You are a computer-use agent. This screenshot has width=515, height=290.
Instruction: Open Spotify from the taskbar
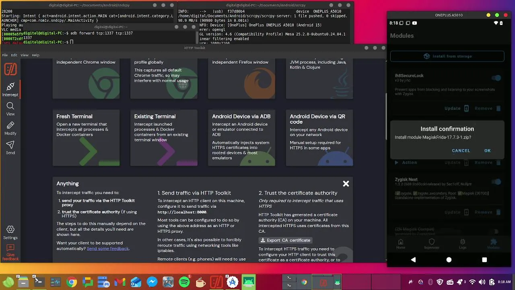pos(184,282)
